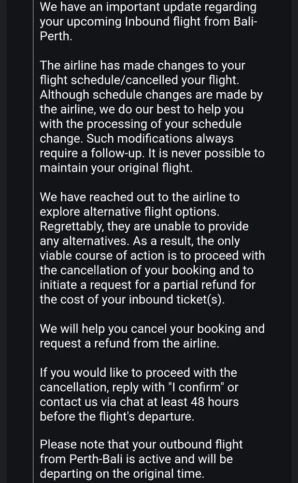The width and height of the screenshot is (298, 483).
Task: Click the phrase "require a follow-up."
Action: point(92,153)
